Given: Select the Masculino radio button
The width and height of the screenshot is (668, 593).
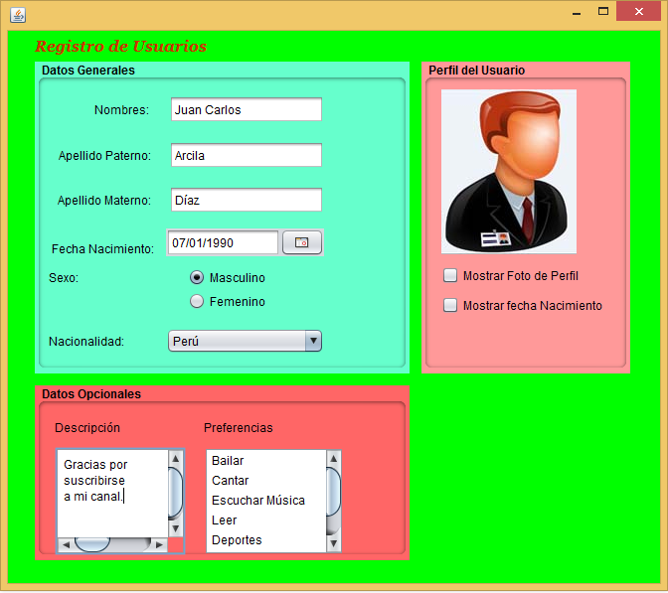Looking at the screenshot, I should [x=197, y=277].
